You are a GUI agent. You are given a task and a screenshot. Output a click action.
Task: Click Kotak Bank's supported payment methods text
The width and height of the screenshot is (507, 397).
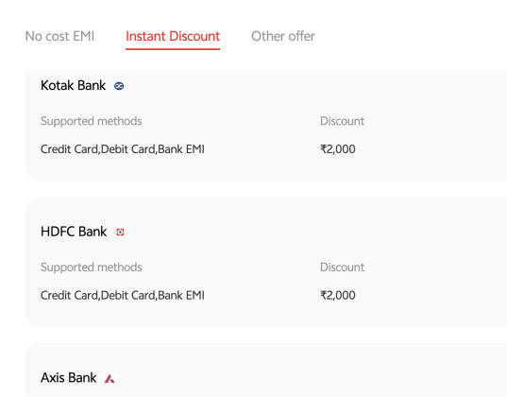pos(123,149)
